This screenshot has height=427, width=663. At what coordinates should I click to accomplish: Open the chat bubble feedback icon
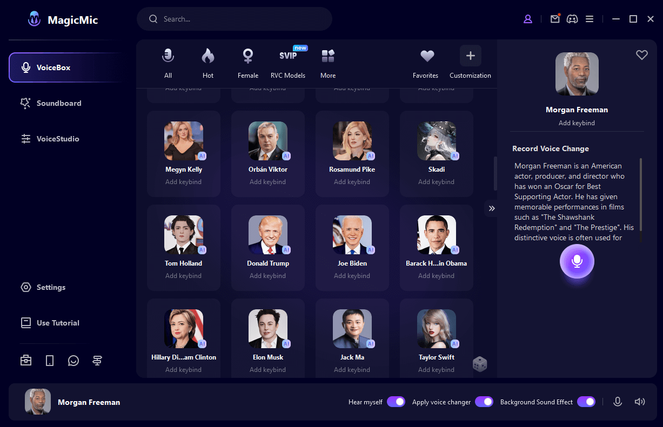73,361
